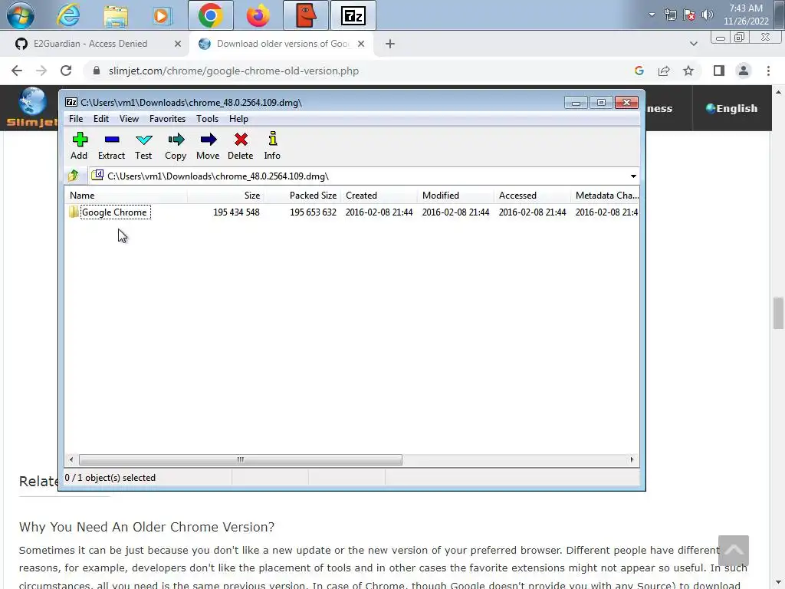Viewport: 785px width, 589px height.
Task: Click the 7-Zip horizontal scrollbar thumb
Action: click(x=240, y=459)
